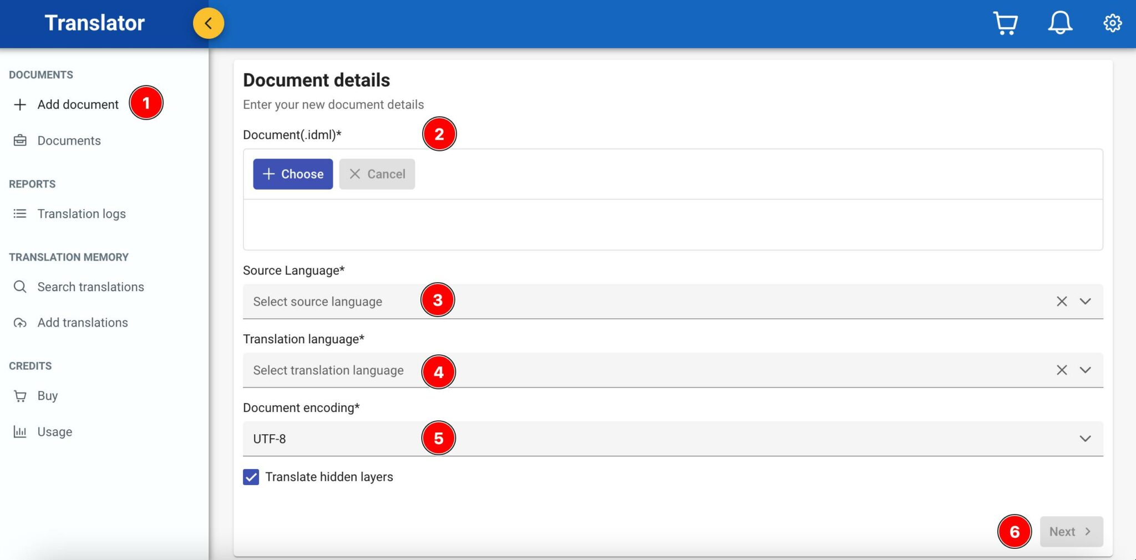Click the Next button
Viewport: 1136px width, 560px height.
1071,532
